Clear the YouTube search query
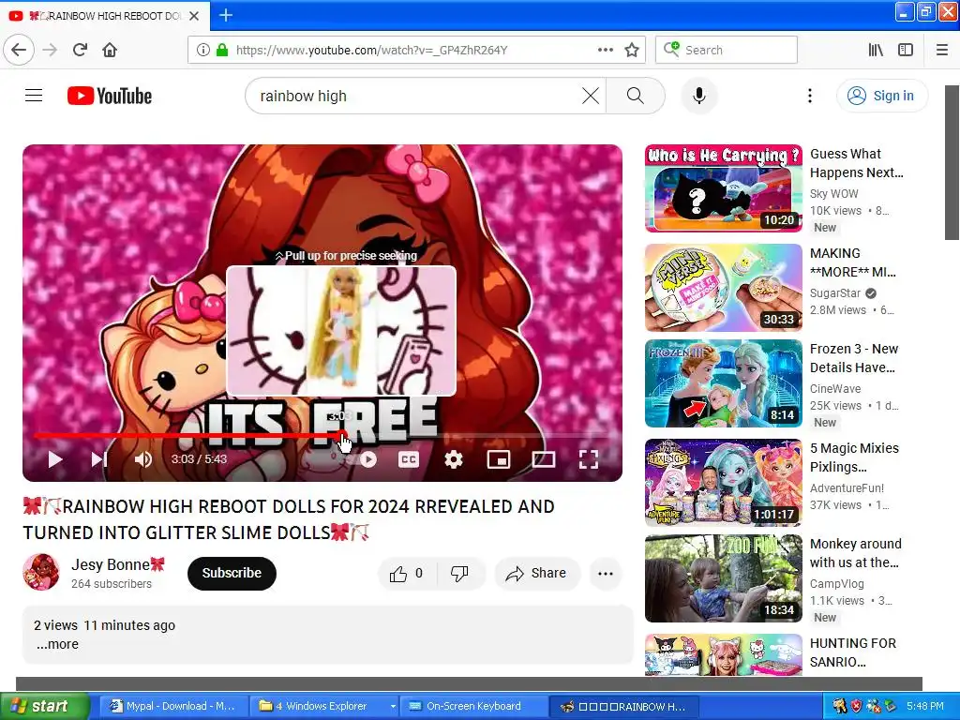The width and height of the screenshot is (960, 720). [x=591, y=96]
